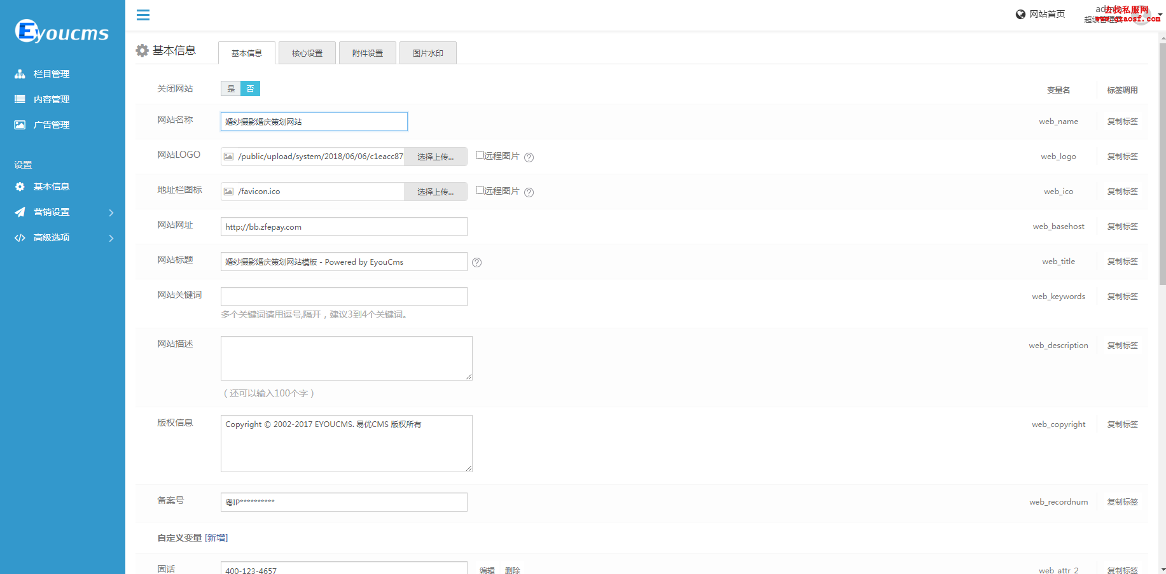Switch to the 核心设置 tab

[307, 53]
